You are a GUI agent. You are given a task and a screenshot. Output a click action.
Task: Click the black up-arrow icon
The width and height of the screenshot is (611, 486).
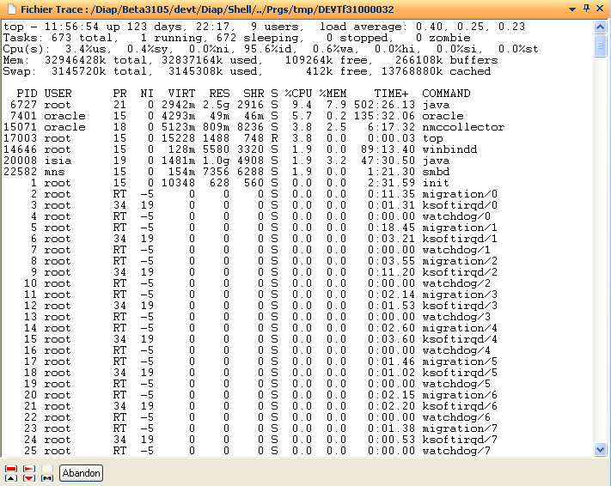11,478
